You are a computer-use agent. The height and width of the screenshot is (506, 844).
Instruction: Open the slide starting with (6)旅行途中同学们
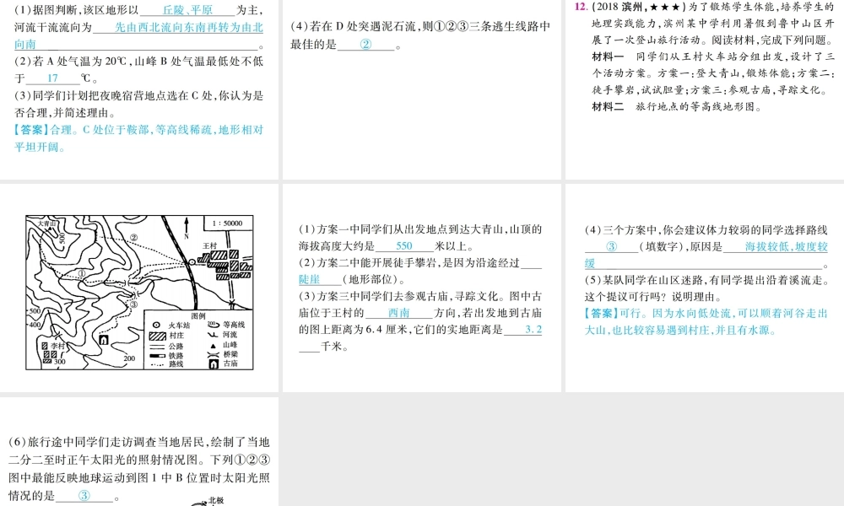[x=139, y=451]
